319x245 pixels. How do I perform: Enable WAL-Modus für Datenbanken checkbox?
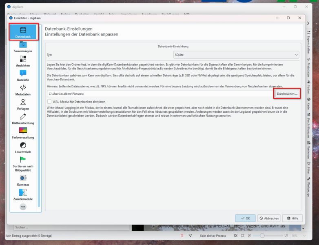49,101
